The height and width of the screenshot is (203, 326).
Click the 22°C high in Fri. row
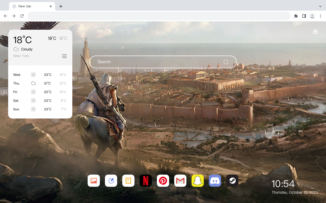[x=48, y=92]
